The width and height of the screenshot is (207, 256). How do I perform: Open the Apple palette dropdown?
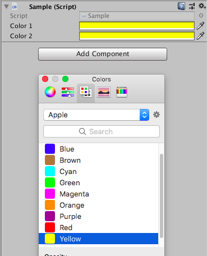point(96,115)
